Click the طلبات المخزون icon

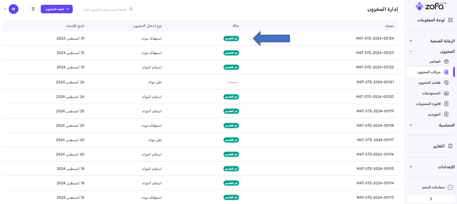coord(446,83)
